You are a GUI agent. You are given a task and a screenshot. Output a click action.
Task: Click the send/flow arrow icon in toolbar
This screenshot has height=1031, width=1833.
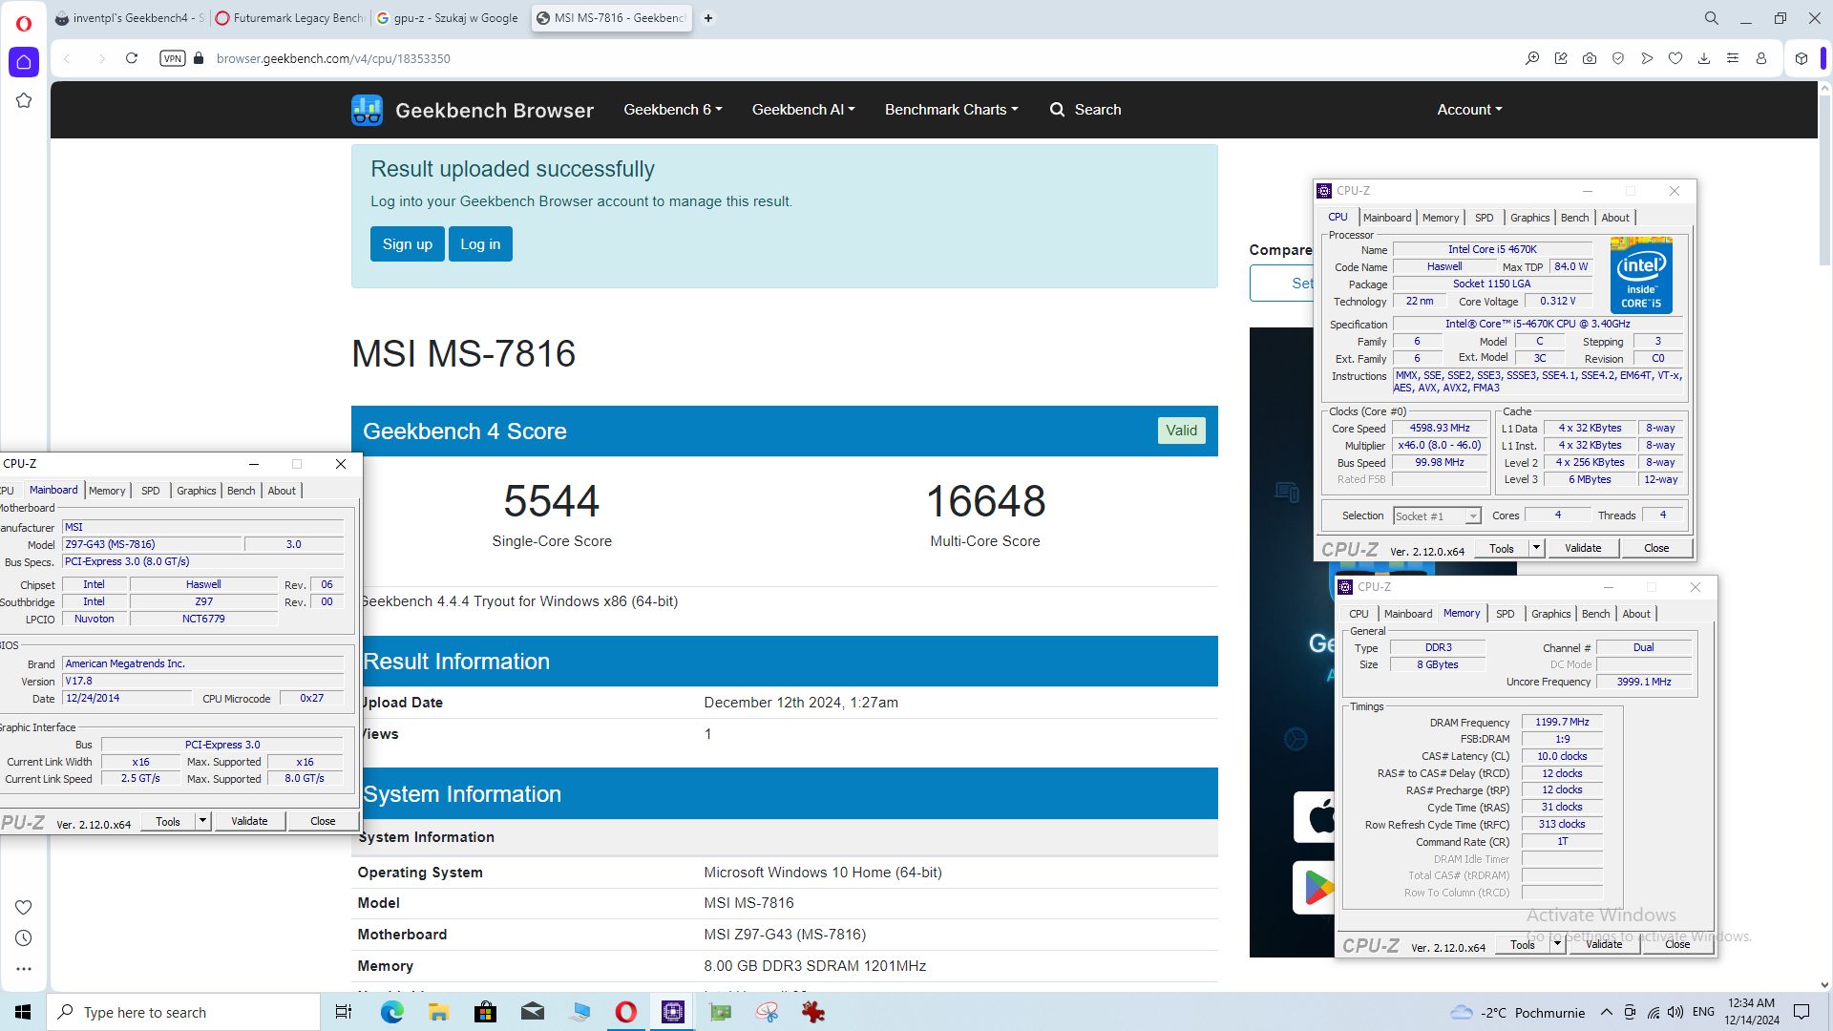click(x=1647, y=58)
